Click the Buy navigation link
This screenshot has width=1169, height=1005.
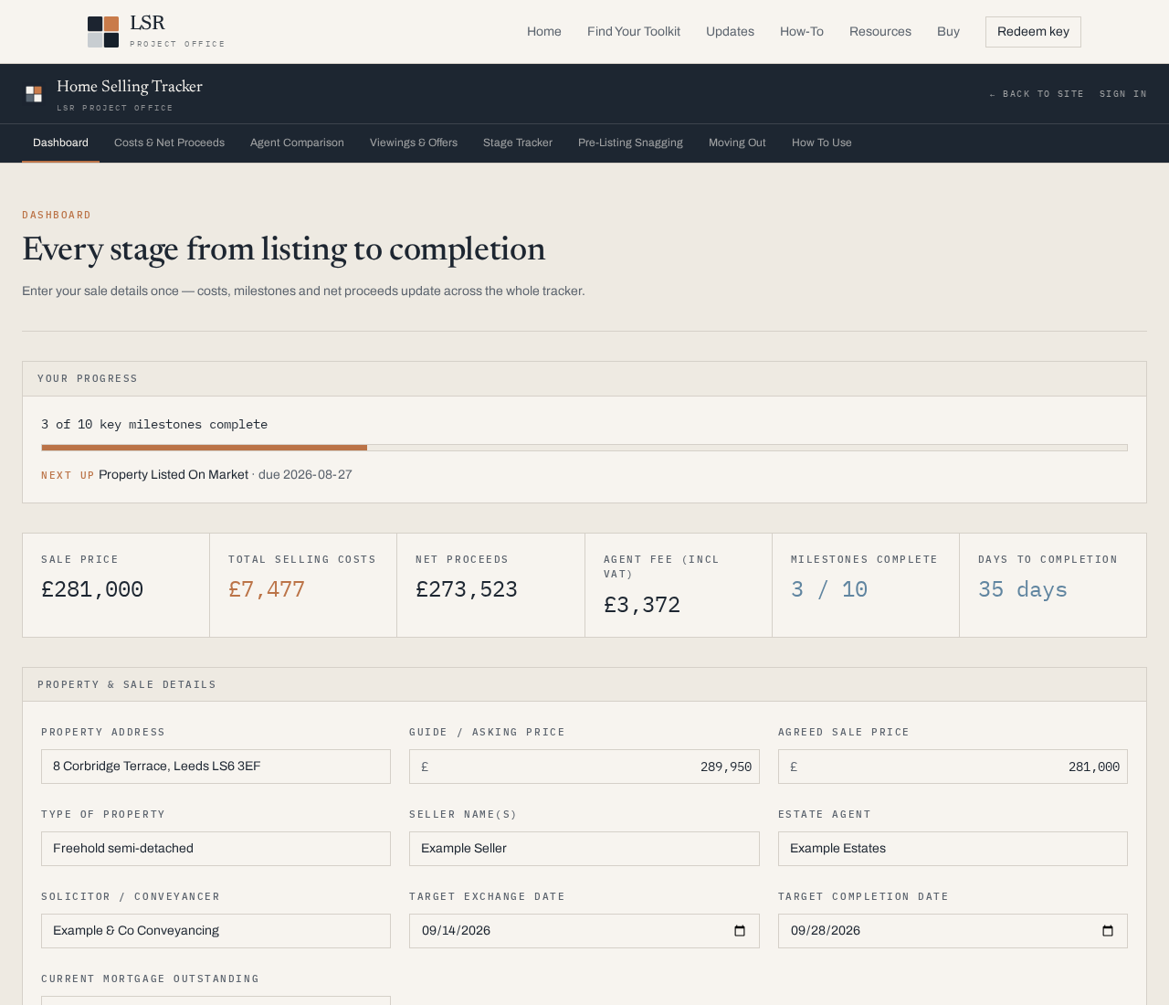coord(948,32)
